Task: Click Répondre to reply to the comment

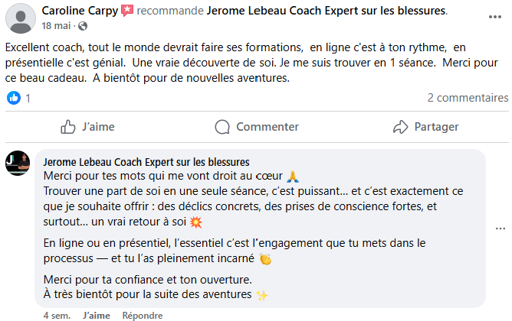Action: (143, 315)
